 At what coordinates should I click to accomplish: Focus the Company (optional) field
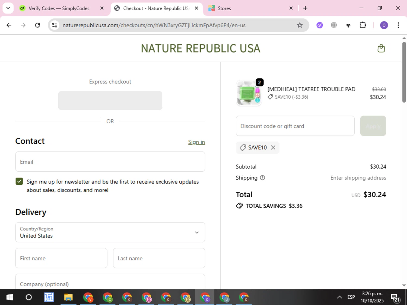pyautogui.click(x=110, y=282)
